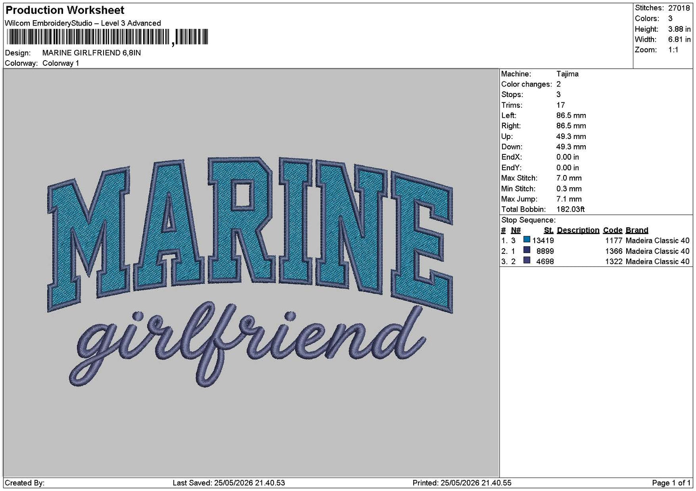
Task: Click the navy swatch for thread 1366
Action: click(x=527, y=251)
